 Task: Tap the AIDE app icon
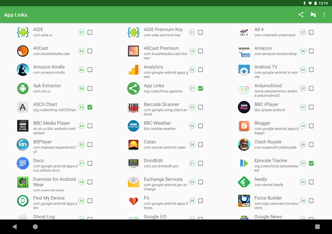tap(23, 32)
